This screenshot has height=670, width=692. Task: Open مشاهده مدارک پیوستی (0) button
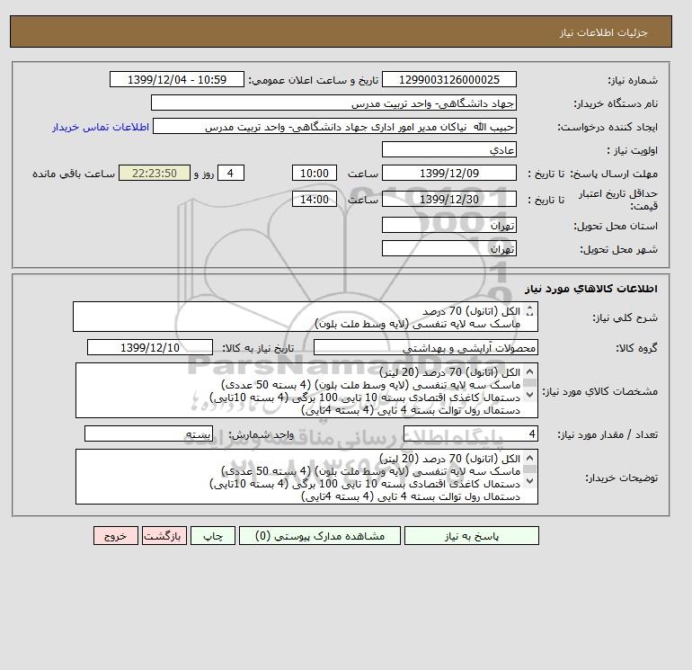(320, 536)
